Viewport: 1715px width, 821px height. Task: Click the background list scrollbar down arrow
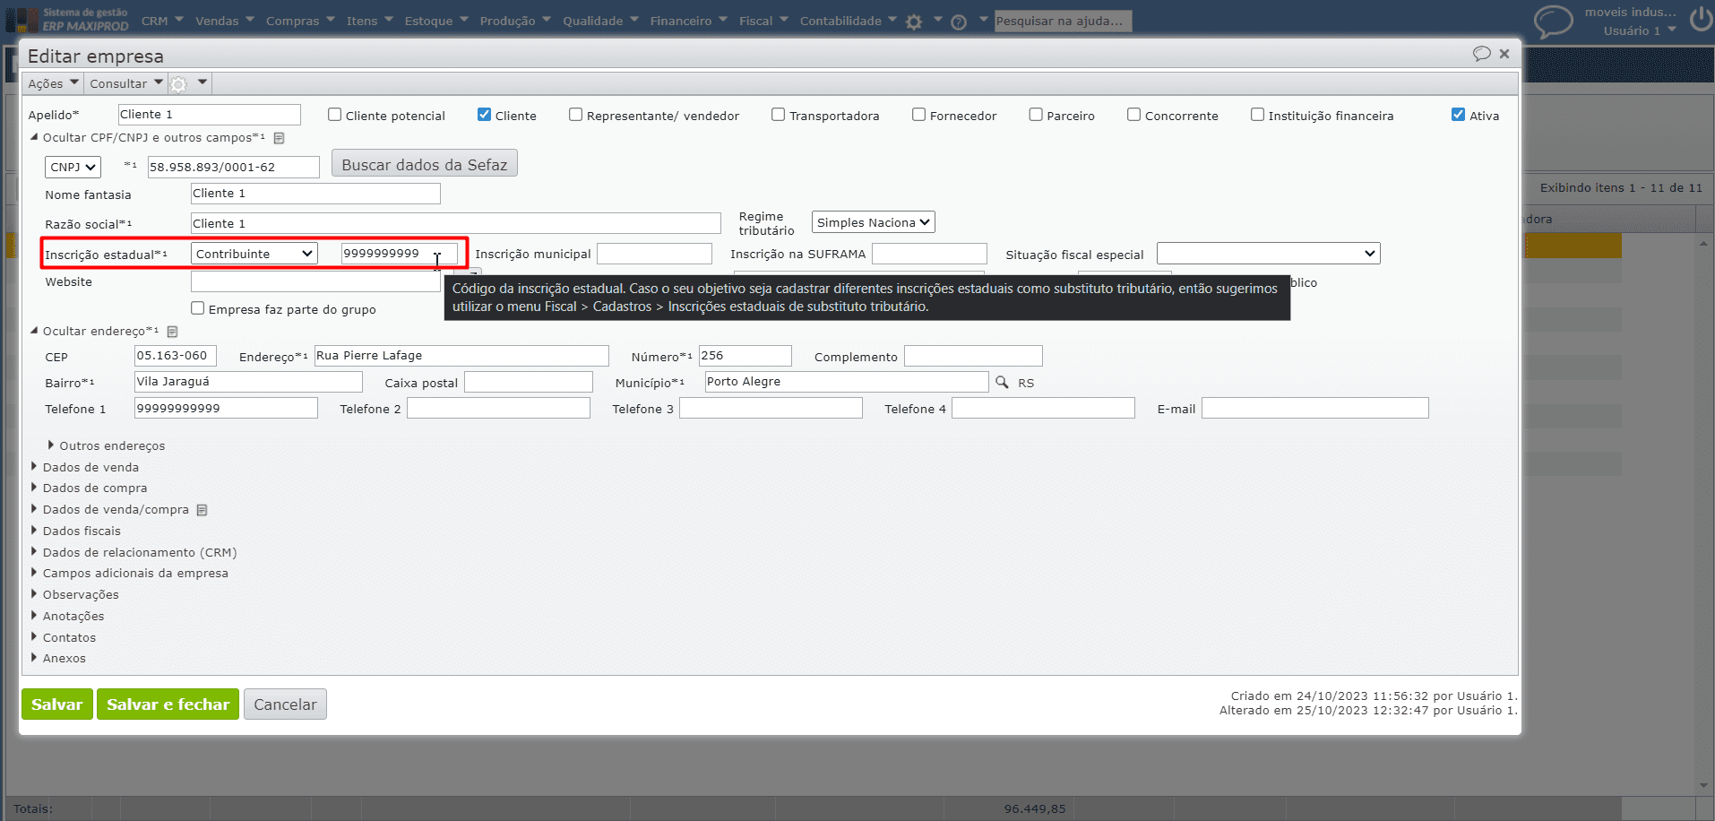[1703, 786]
